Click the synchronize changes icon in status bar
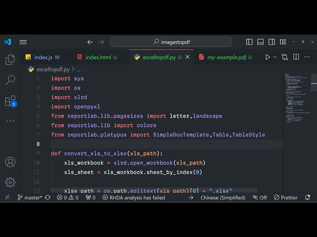Image resolution: width=317 pixels, height=237 pixels. 48,197
